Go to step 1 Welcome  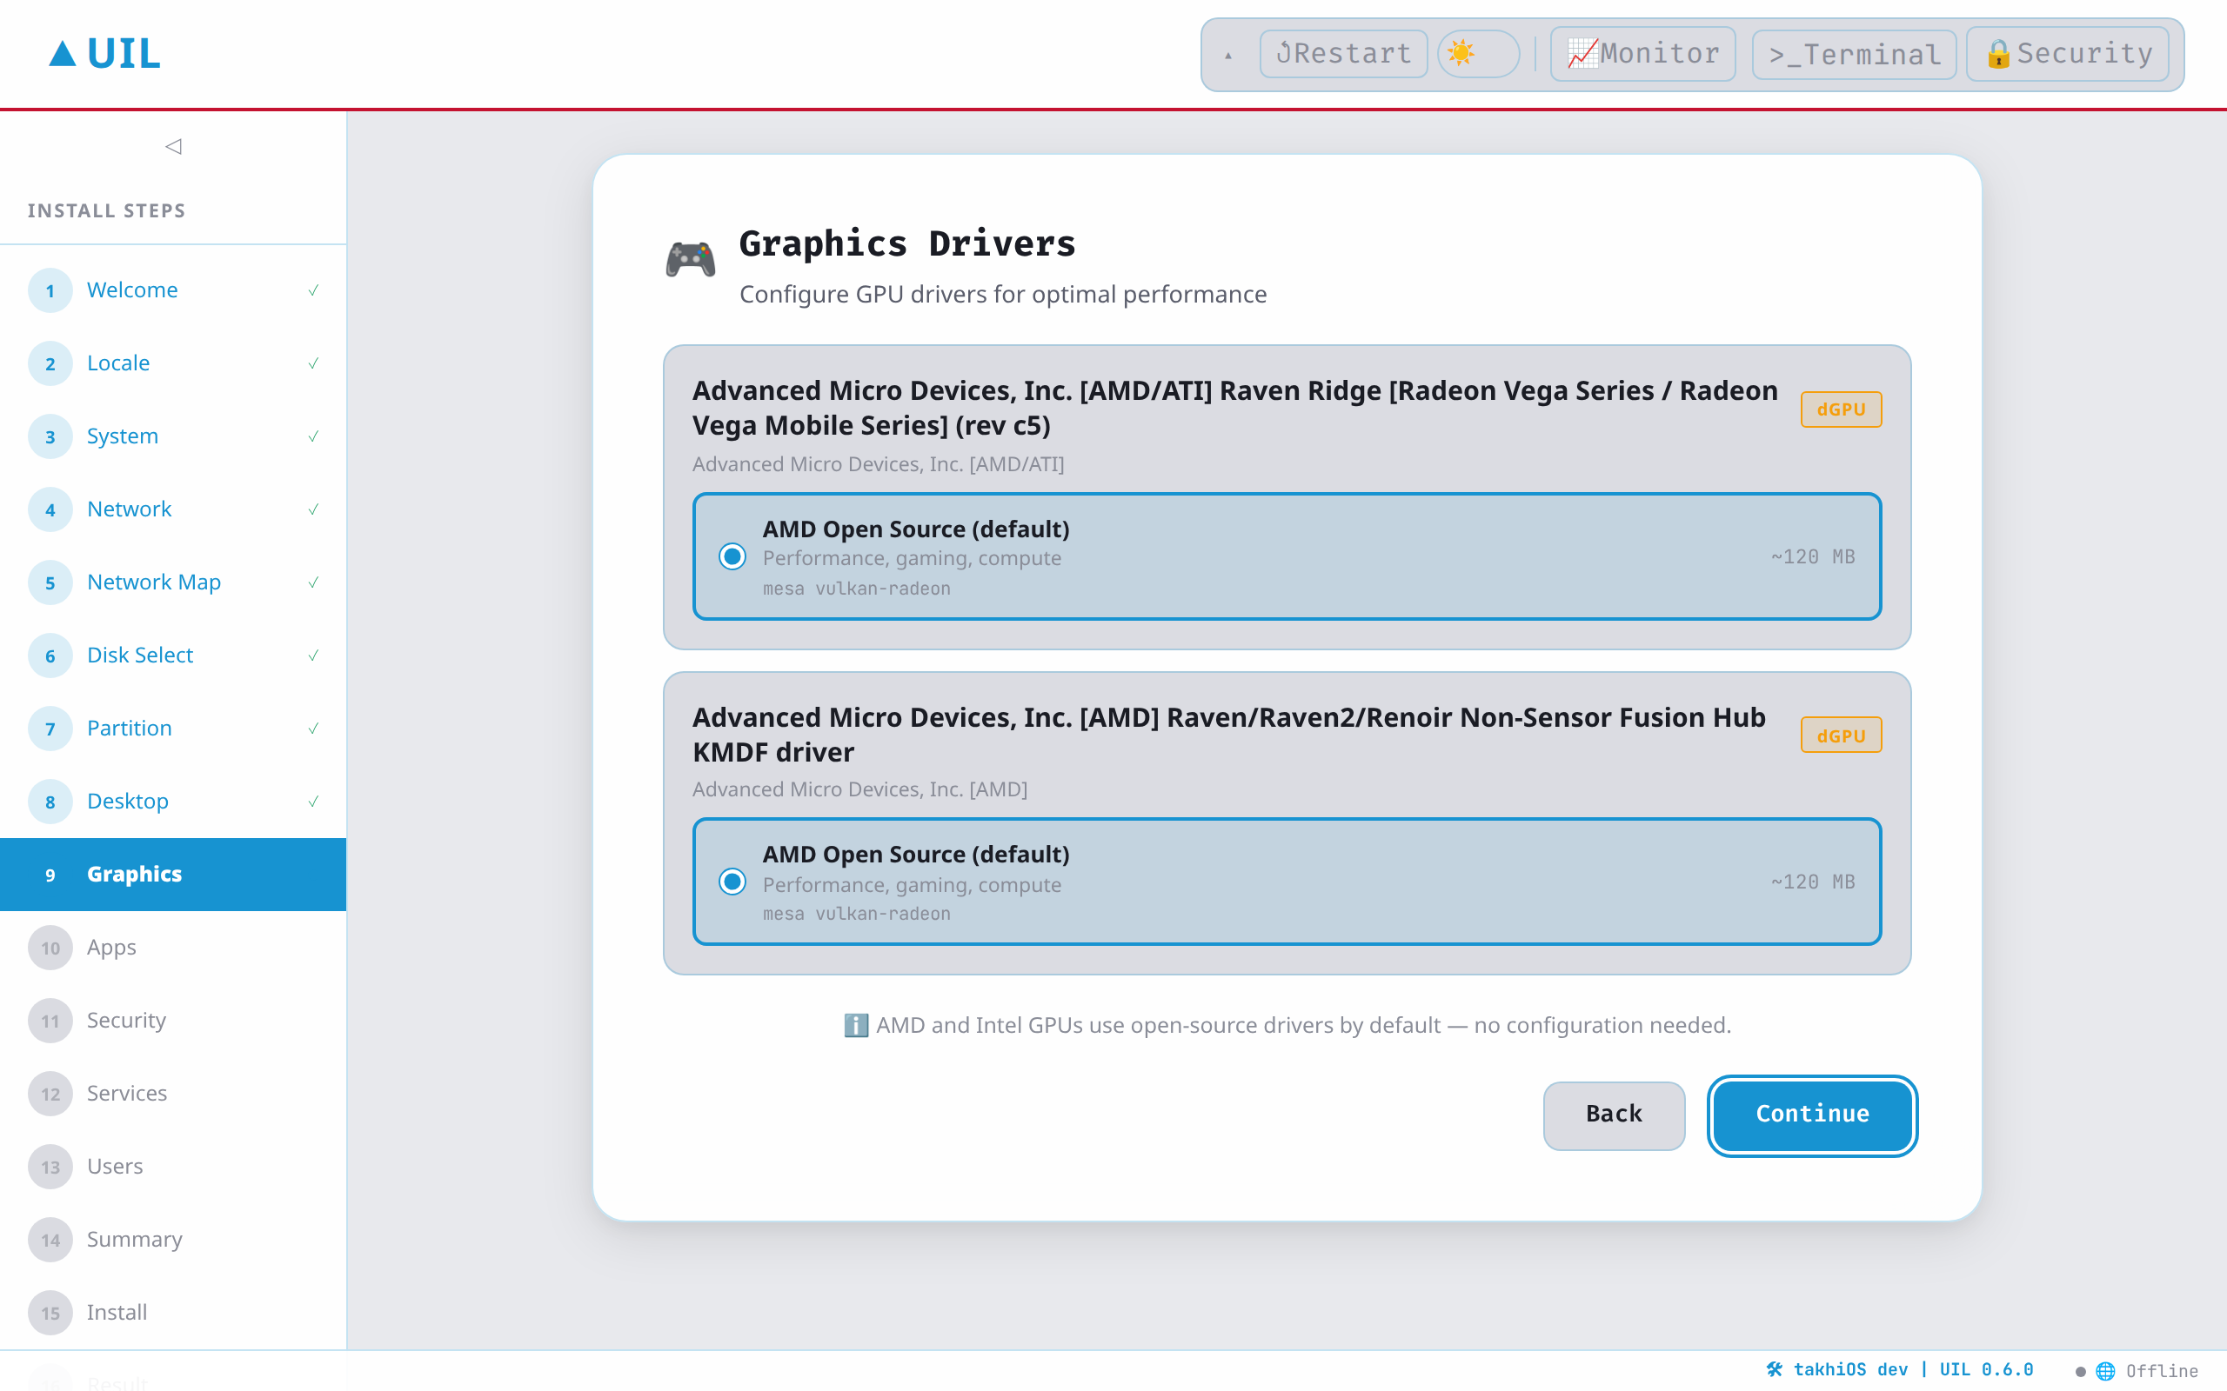[173, 290]
